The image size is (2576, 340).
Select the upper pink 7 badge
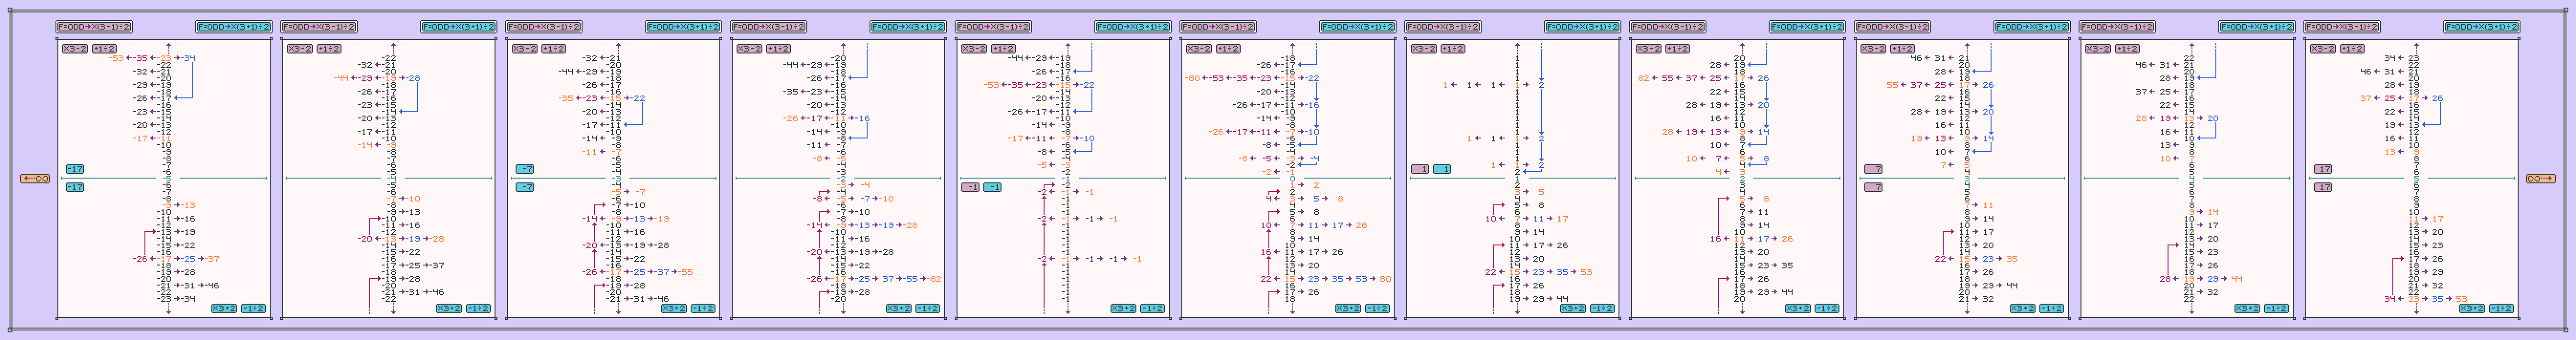[1873, 170]
